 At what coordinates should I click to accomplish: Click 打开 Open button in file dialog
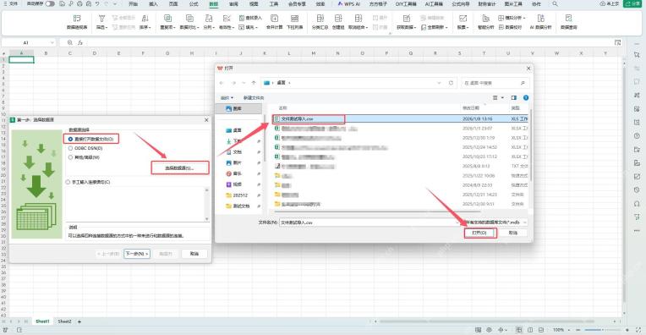point(480,233)
